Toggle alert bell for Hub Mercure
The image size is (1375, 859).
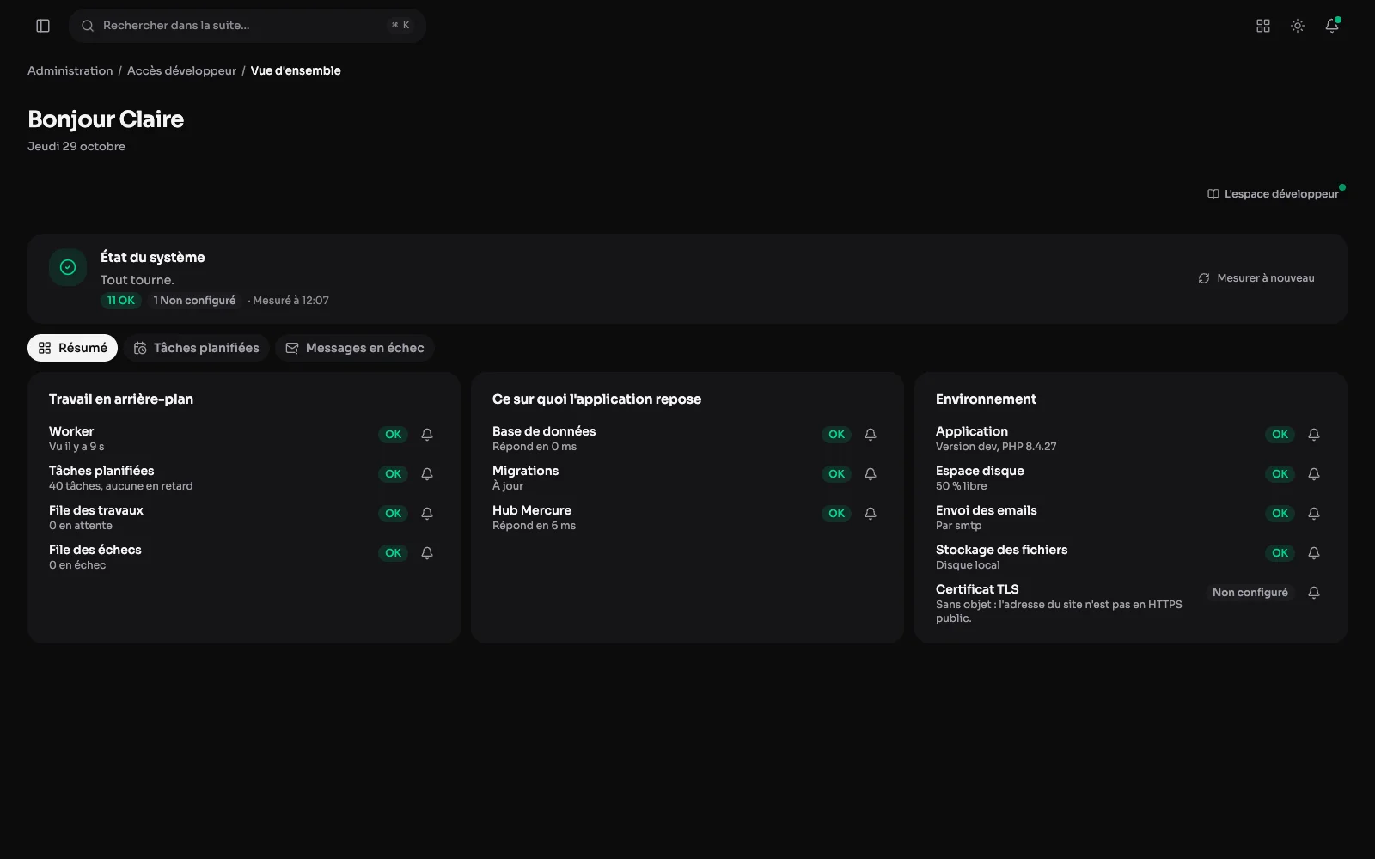[x=871, y=514]
